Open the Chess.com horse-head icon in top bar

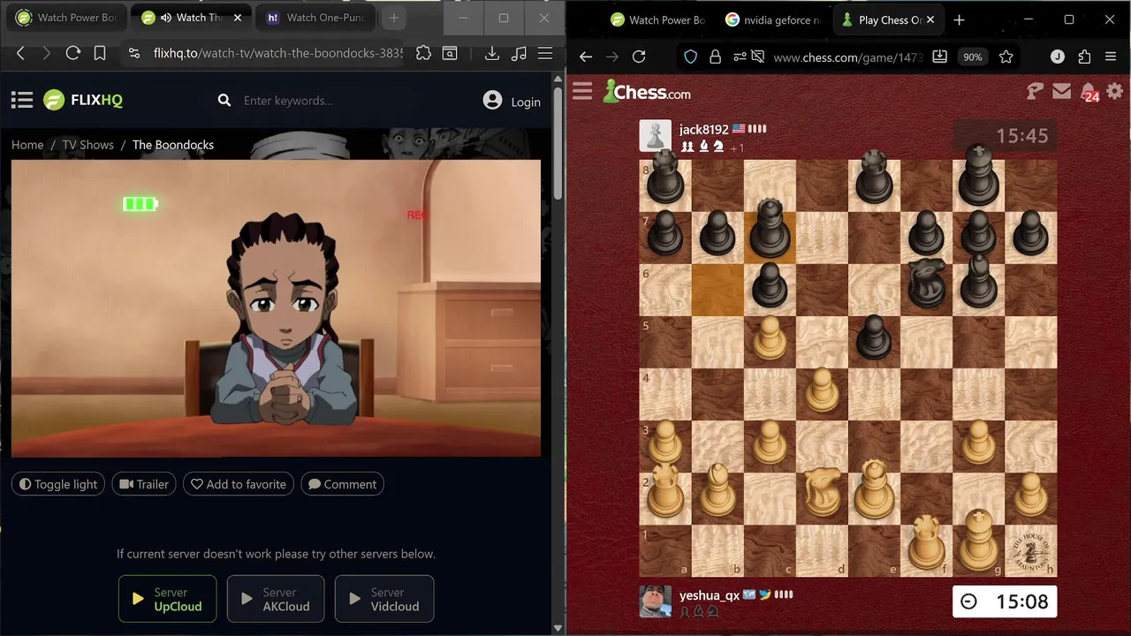tap(1035, 90)
